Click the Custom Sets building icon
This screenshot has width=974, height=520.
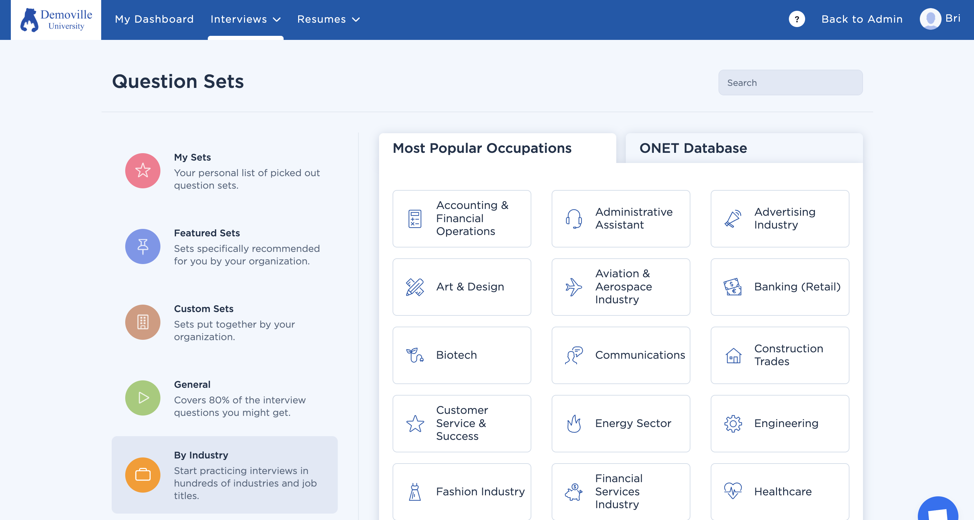tap(142, 322)
